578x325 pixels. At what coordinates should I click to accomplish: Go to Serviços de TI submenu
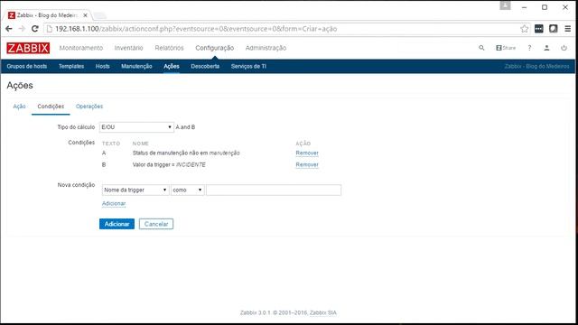(x=248, y=66)
